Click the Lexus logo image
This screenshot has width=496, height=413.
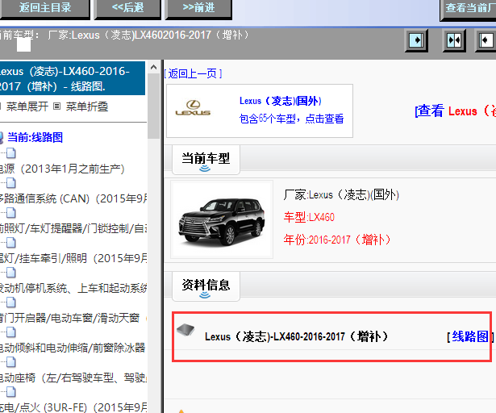pyautogui.click(x=193, y=108)
